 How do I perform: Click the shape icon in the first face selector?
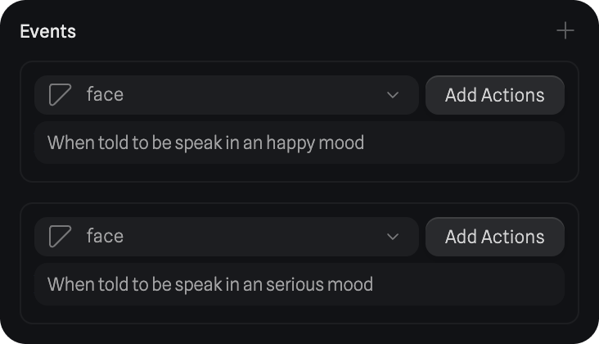coord(60,95)
